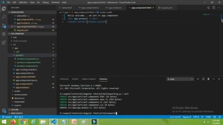Close app.component.html in Open Editors list

click(12, 26)
